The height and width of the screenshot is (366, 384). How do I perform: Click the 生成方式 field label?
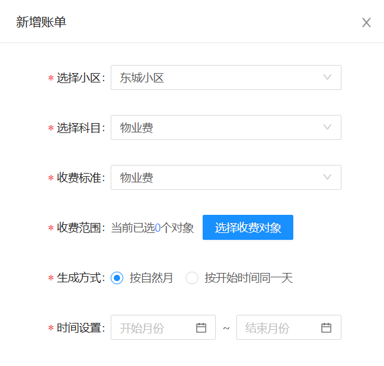pos(81,278)
